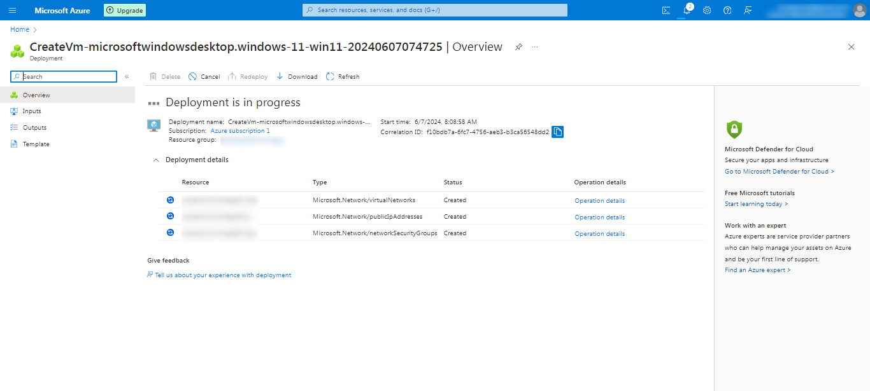Cancel the running deployment
This screenshot has width=870, height=391.
pyautogui.click(x=204, y=76)
